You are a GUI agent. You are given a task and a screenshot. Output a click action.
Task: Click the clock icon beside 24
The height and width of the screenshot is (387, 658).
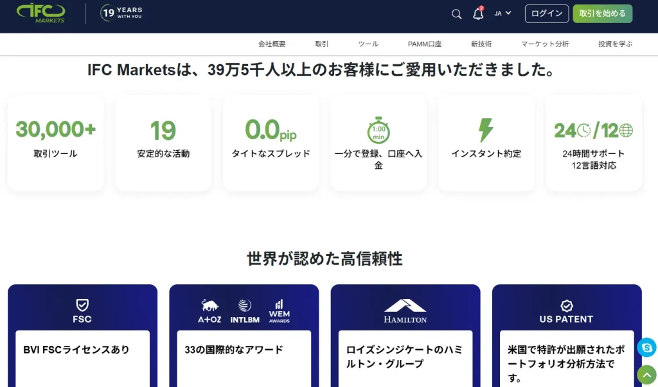pos(583,130)
